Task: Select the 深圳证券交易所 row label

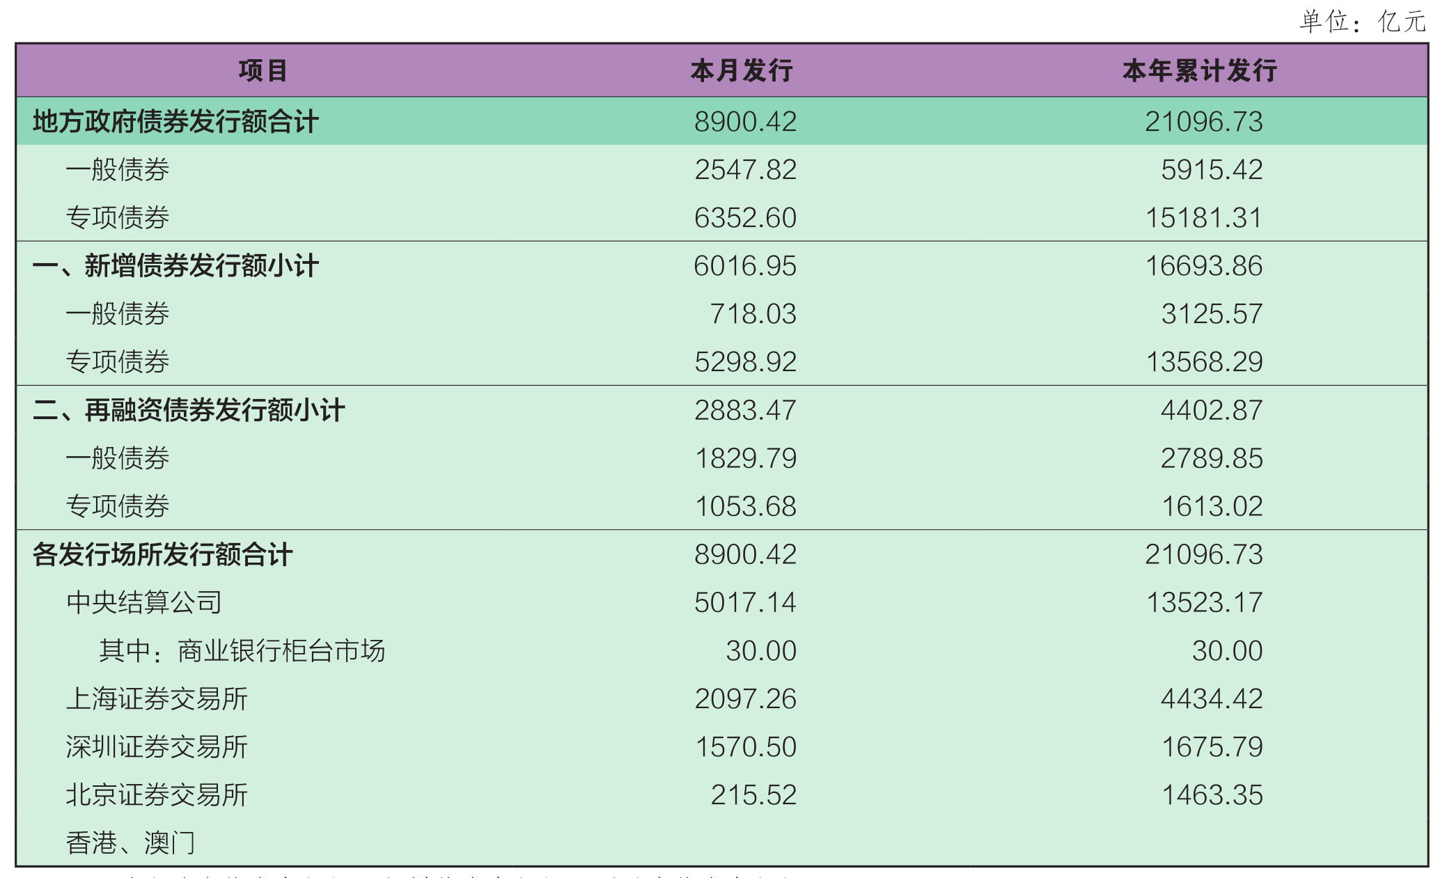Action: (x=157, y=746)
